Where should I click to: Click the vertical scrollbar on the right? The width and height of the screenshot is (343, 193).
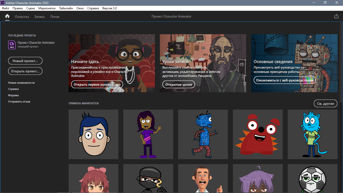[x=341, y=63]
